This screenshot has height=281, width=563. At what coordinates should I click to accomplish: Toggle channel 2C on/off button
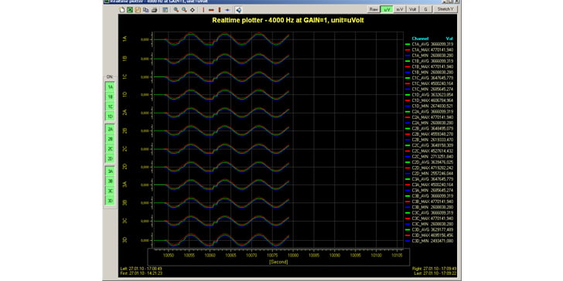tap(111, 148)
